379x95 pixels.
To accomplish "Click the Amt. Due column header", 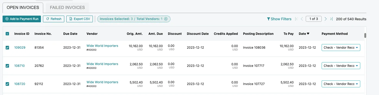I will click(156, 34).
